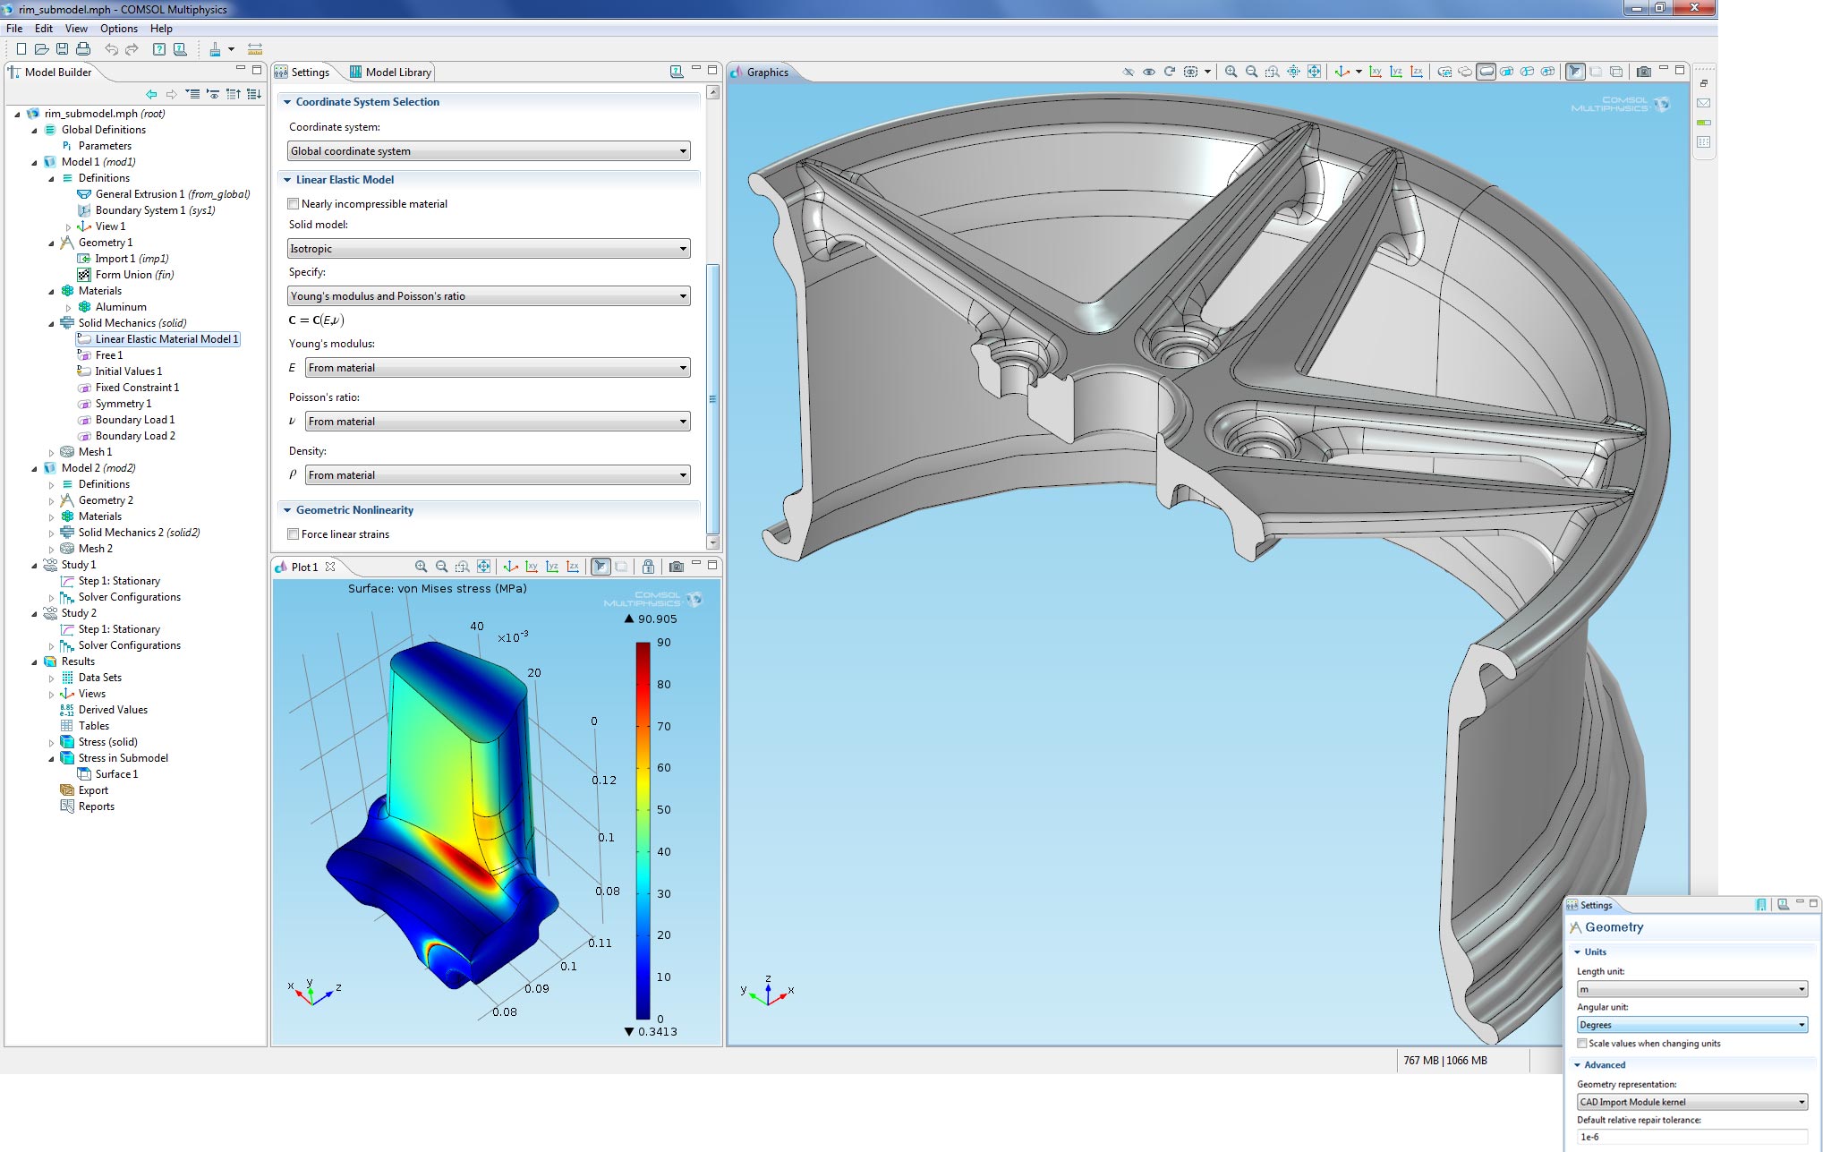Switch to the XY view in Graphics

[x=1376, y=72]
